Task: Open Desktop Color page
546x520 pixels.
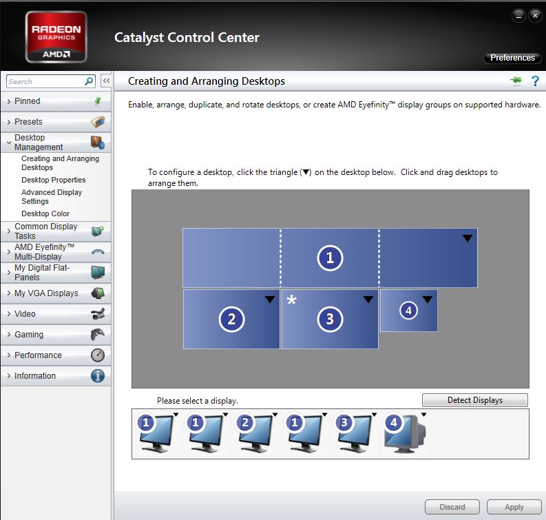Action: click(x=45, y=214)
